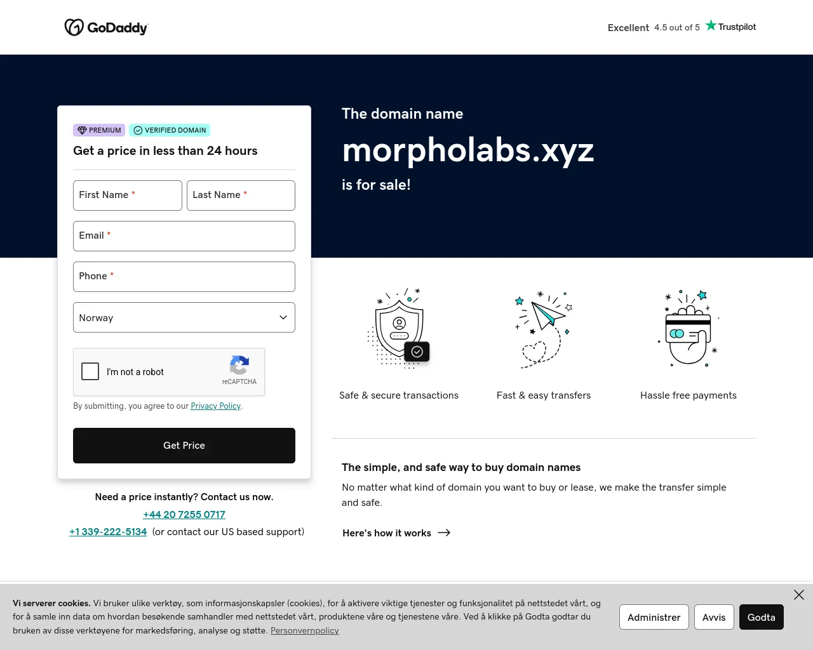Image resolution: width=813 pixels, height=650 pixels.
Task: Expand the Norway country dropdown
Action: (184, 317)
